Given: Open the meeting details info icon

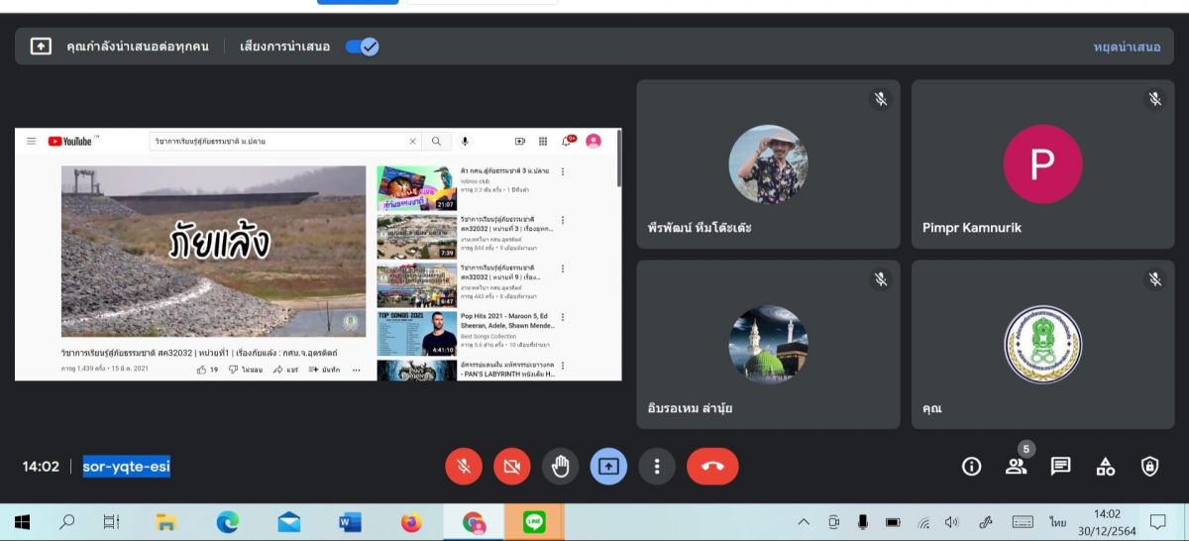Looking at the screenshot, I should (971, 467).
